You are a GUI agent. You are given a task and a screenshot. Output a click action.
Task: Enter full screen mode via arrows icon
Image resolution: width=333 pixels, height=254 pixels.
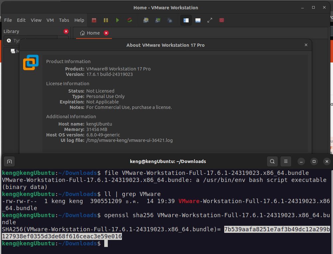pos(210,20)
